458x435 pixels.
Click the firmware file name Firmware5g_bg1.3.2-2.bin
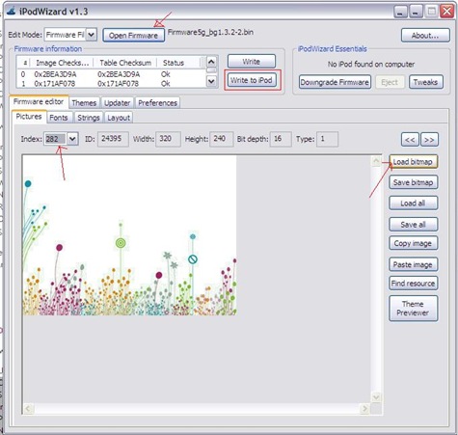210,32
